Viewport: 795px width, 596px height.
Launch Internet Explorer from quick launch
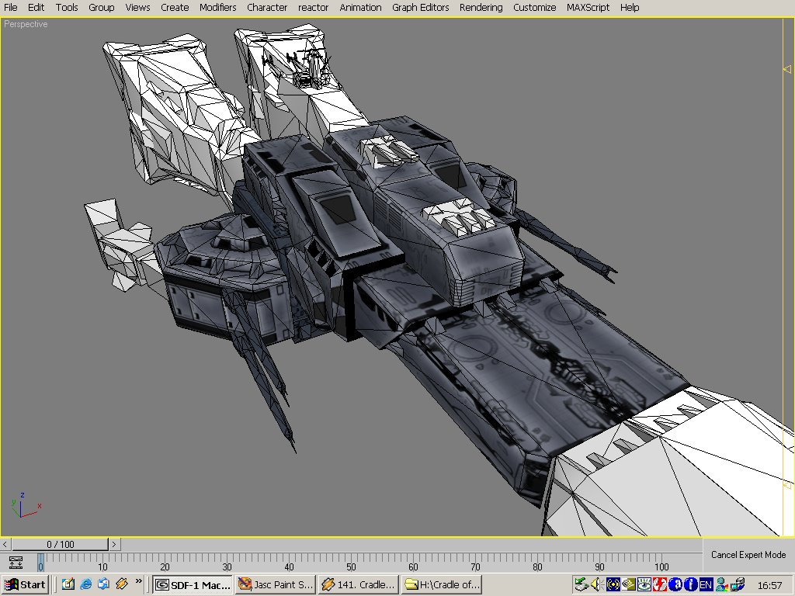[86, 584]
